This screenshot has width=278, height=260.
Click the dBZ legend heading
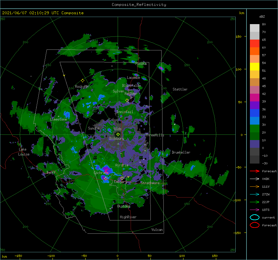(x=262, y=16)
